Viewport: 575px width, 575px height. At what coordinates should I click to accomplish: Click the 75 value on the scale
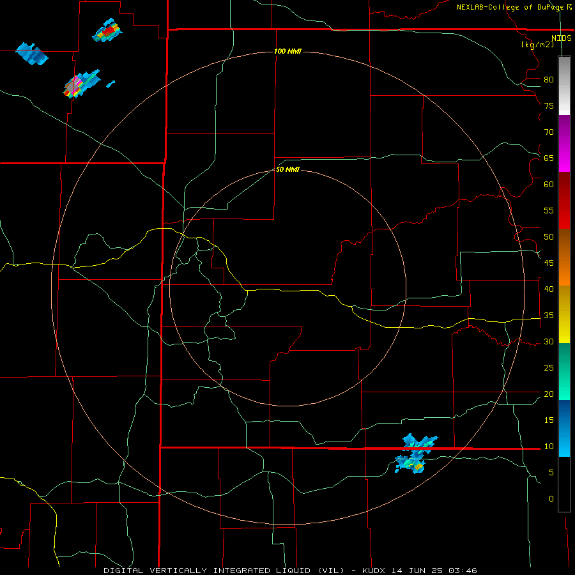[549, 106]
